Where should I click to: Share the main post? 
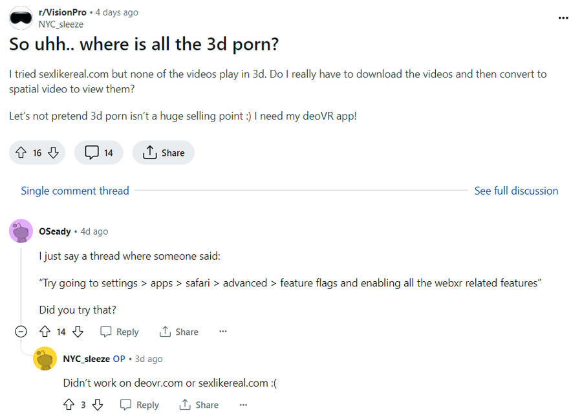pyautogui.click(x=164, y=153)
